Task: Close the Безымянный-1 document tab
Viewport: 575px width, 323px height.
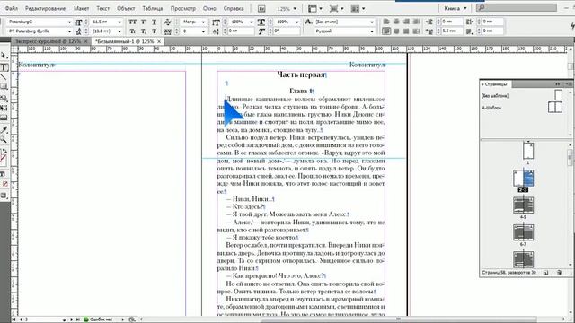Action: click(x=159, y=41)
